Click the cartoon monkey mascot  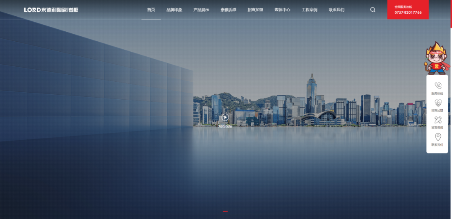coord(437,58)
